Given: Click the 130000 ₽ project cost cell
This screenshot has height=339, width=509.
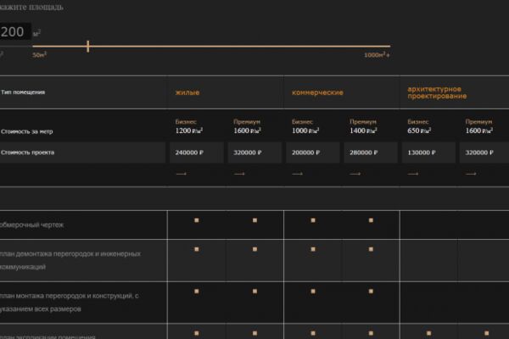Looking at the screenshot, I should [428, 153].
